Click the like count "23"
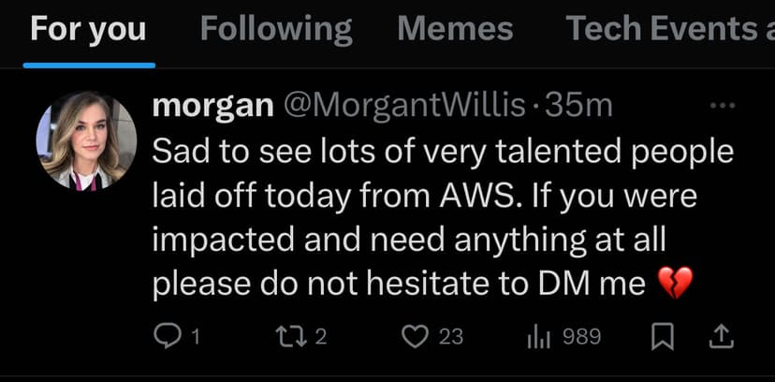 point(451,336)
